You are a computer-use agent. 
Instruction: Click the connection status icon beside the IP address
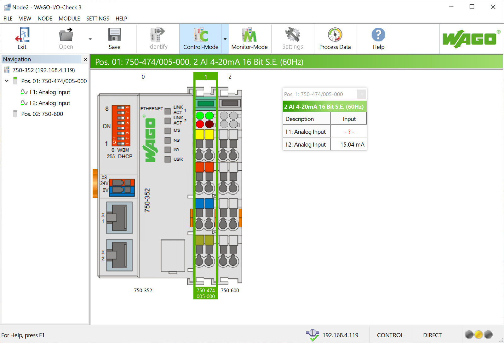coord(312,335)
